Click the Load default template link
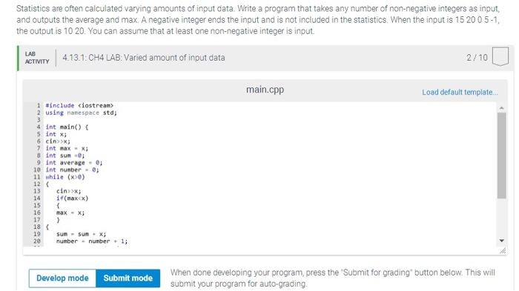 pos(460,93)
